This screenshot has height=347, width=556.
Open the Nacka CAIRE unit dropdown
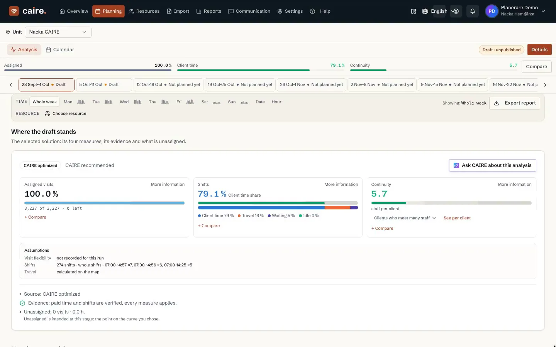(58, 32)
